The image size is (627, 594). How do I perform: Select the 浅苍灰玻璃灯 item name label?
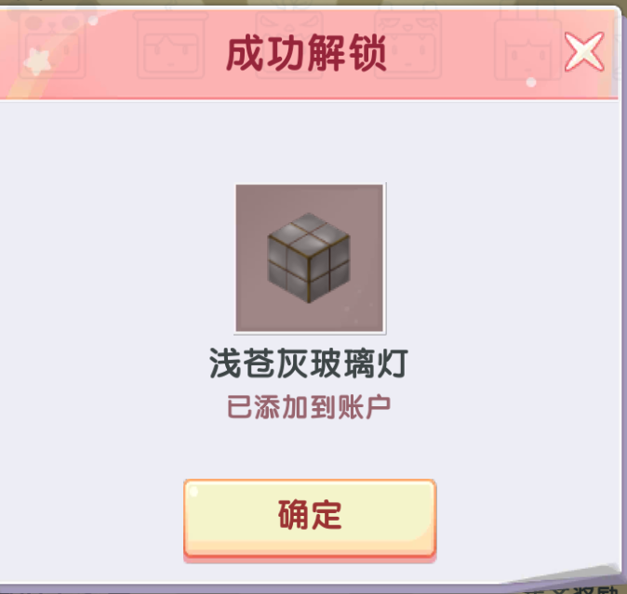(308, 363)
